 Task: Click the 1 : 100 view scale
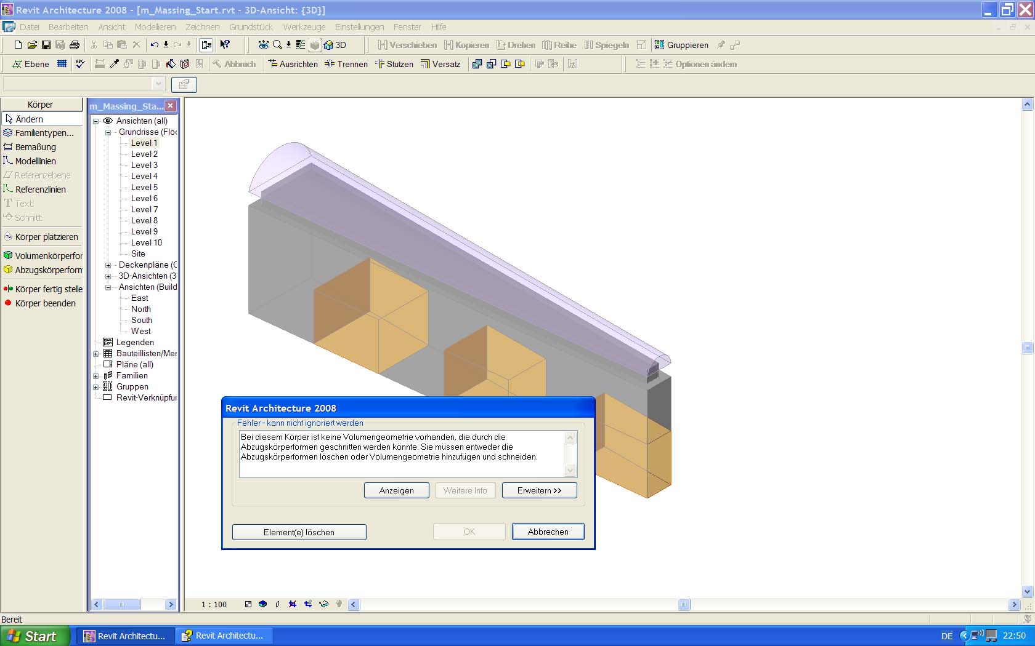pyautogui.click(x=214, y=605)
